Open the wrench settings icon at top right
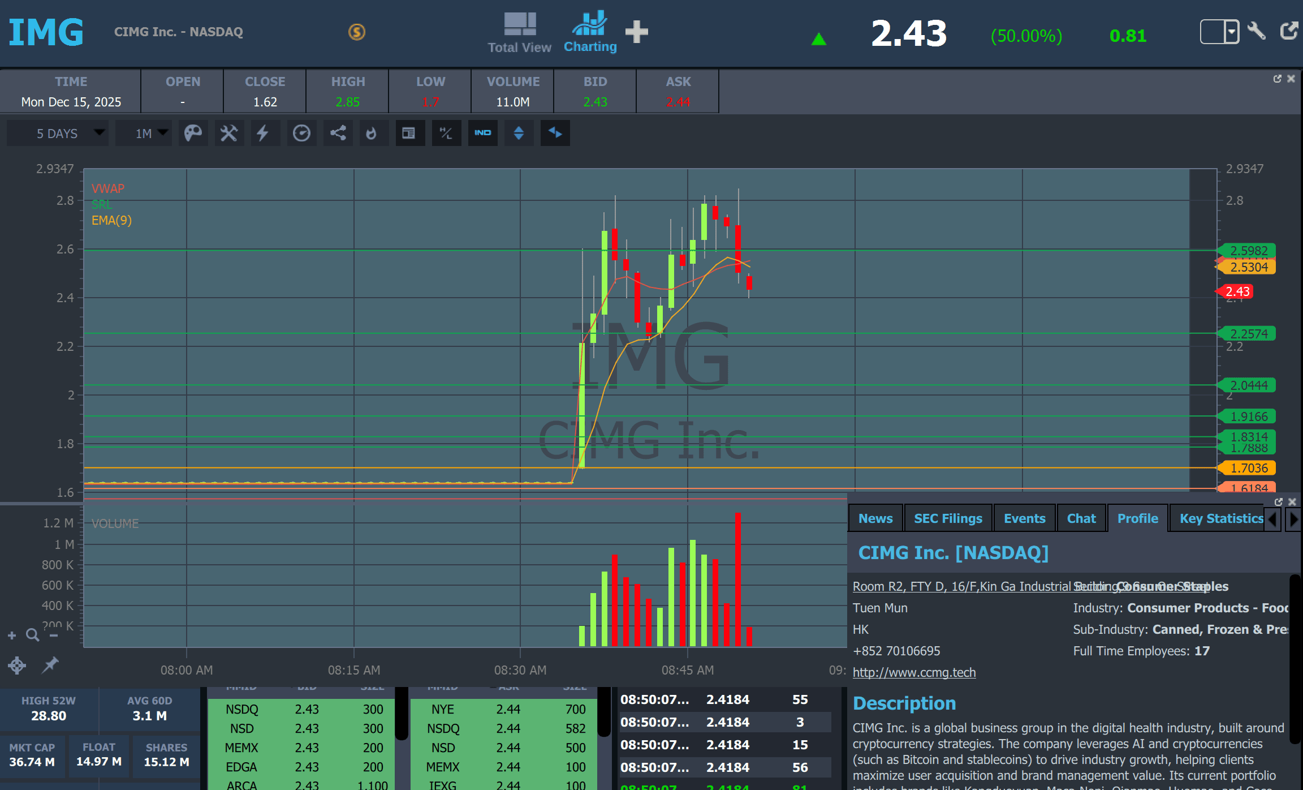Image resolution: width=1303 pixels, height=790 pixels. 1257,31
